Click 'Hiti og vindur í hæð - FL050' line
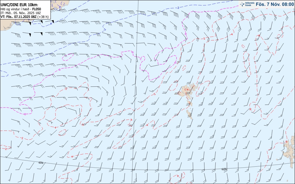The image size is (295, 184). (21, 9)
